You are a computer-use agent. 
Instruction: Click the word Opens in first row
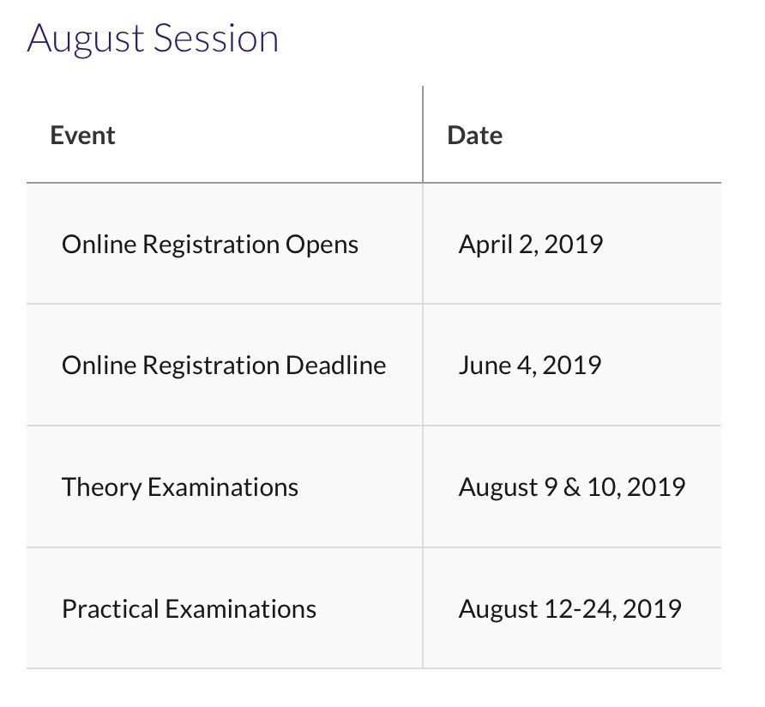(x=322, y=245)
